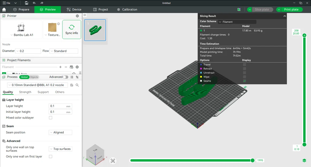Open the Textured plate type selector
Screen dimensions: 311x167
tap(52, 29)
